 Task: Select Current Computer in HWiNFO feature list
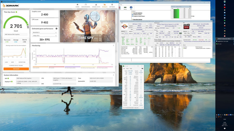tap(137, 13)
